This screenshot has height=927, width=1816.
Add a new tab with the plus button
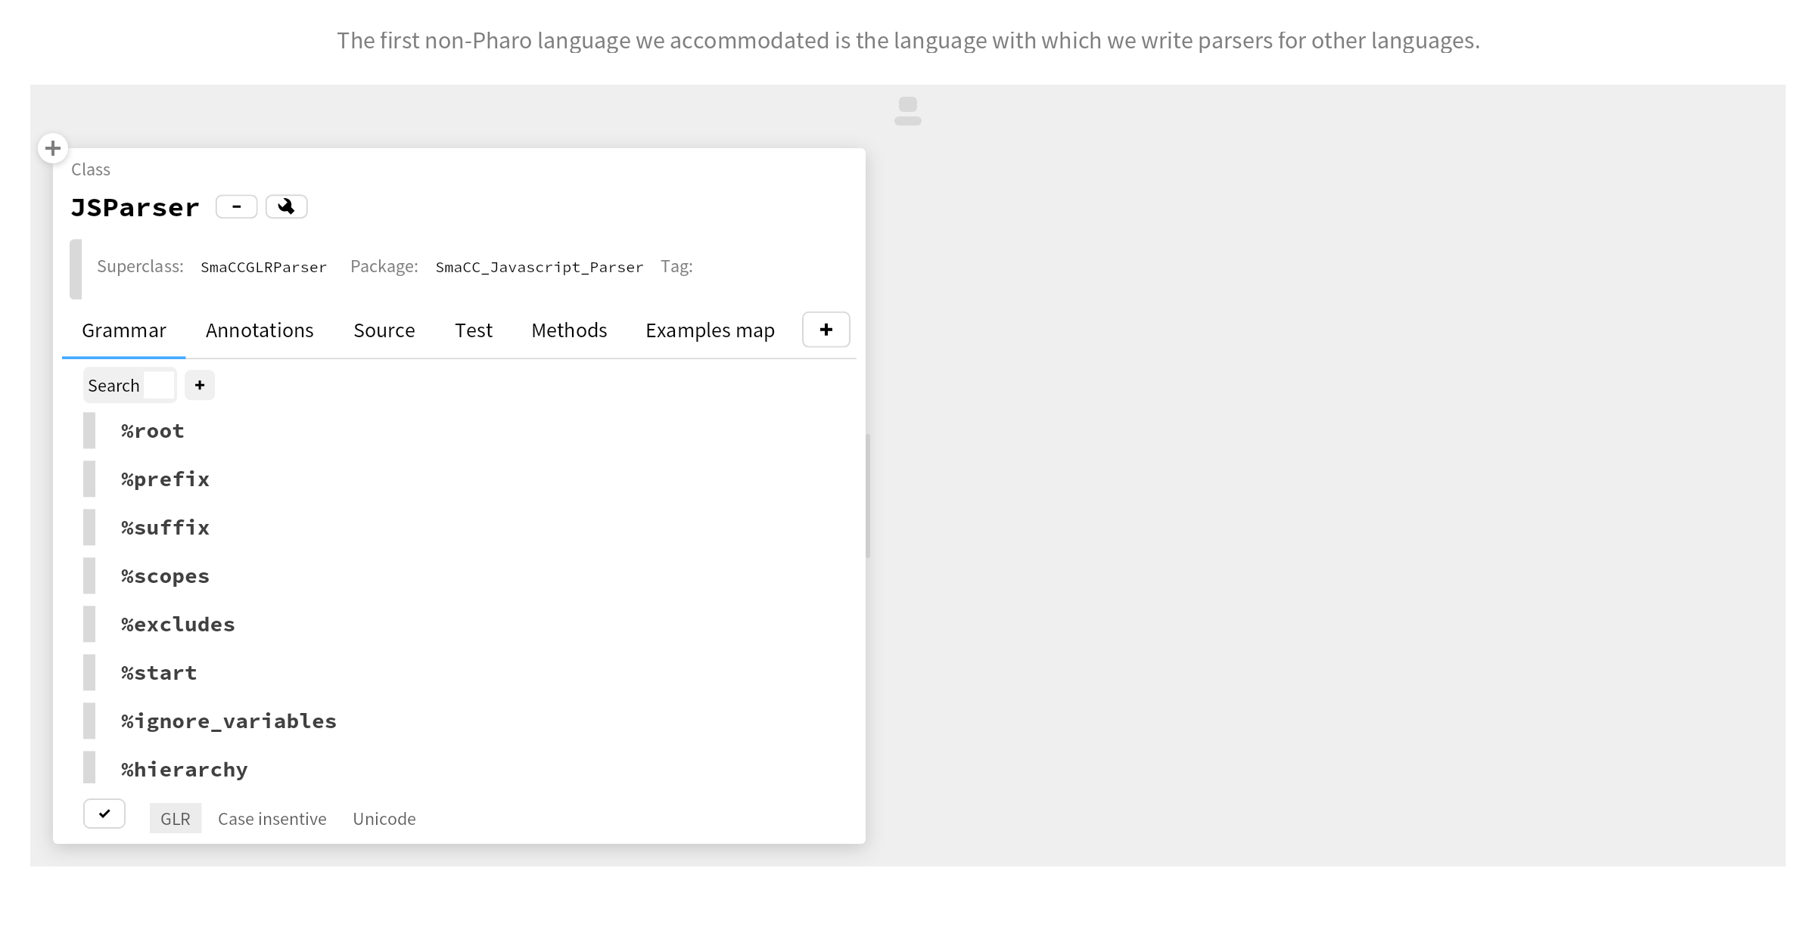coord(826,330)
